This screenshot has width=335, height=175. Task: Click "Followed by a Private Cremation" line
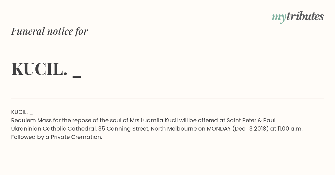(57, 137)
